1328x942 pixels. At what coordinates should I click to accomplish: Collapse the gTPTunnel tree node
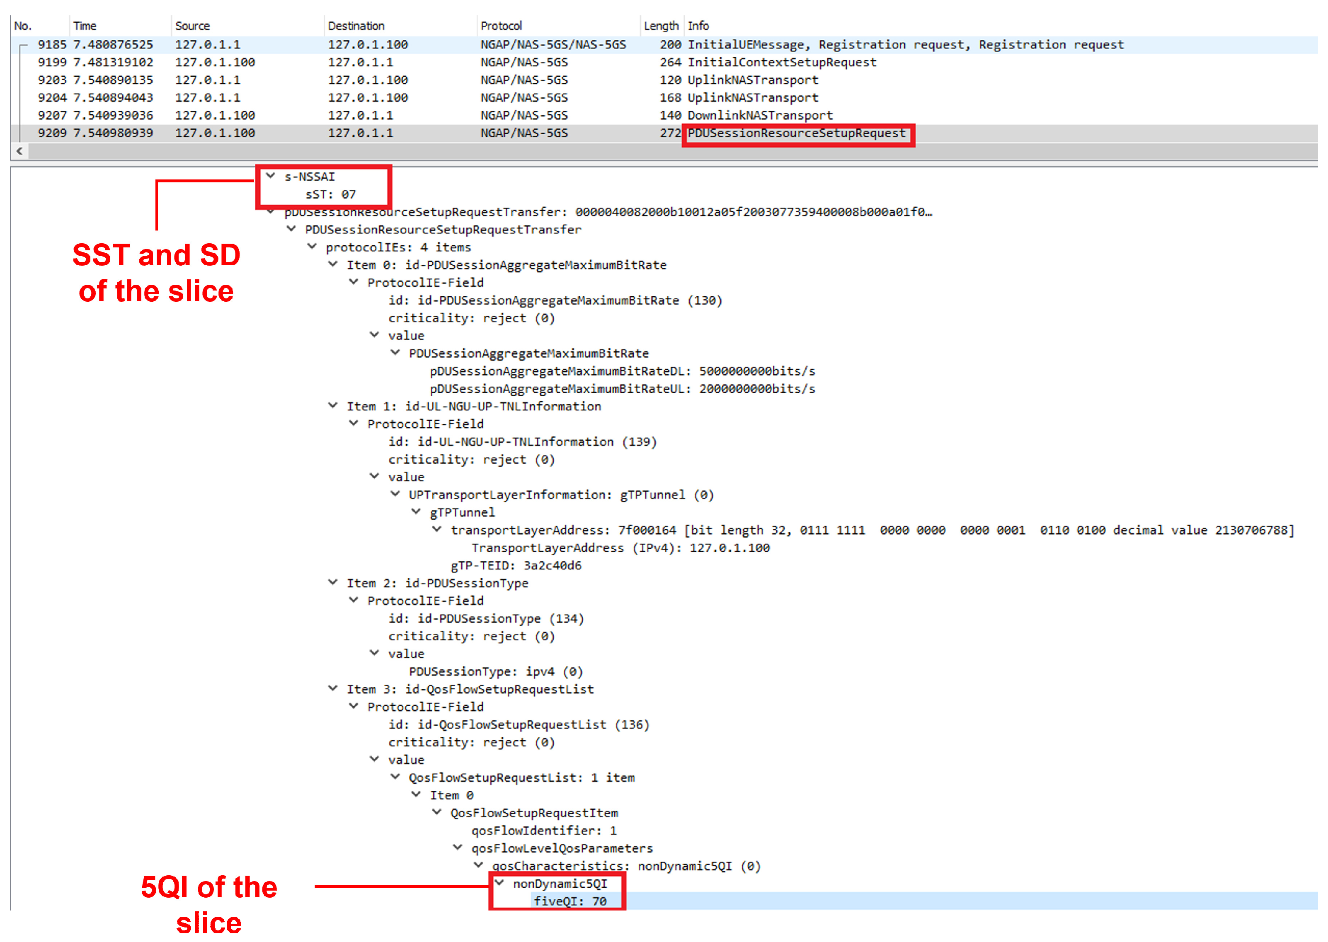pyautogui.click(x=416, y=512)
